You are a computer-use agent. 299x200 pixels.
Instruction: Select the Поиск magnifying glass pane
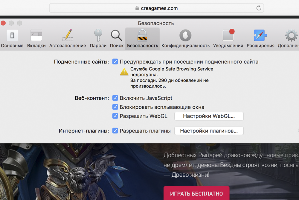pyautogui.click(x=117, y=36)
